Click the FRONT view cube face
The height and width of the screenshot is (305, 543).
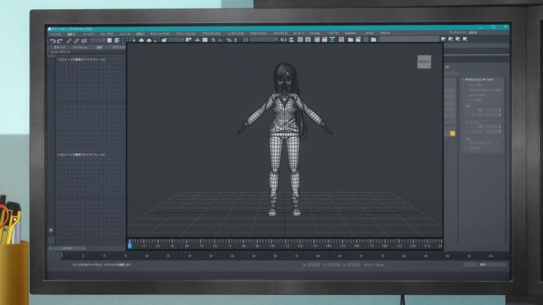click(x=424, y=61)
